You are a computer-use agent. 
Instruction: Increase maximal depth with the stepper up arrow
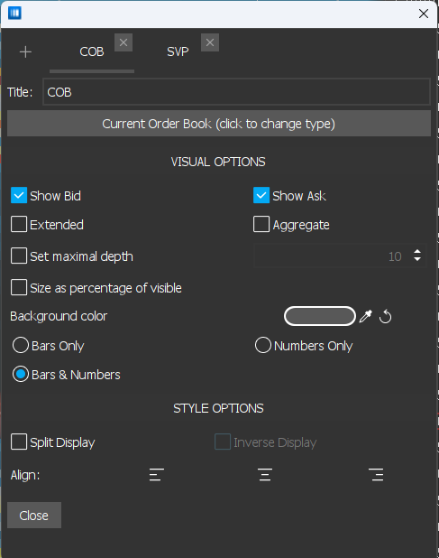coord(417,252)
